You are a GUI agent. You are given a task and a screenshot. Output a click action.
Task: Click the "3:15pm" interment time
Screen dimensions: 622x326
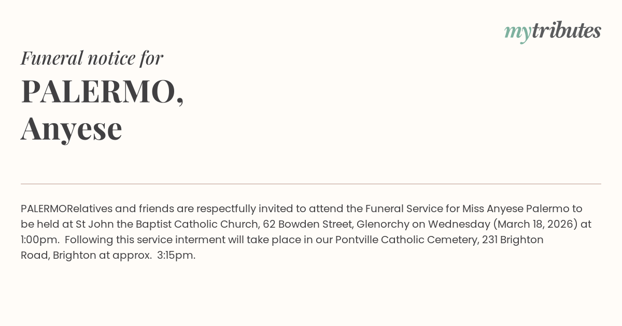coord(176,255)
